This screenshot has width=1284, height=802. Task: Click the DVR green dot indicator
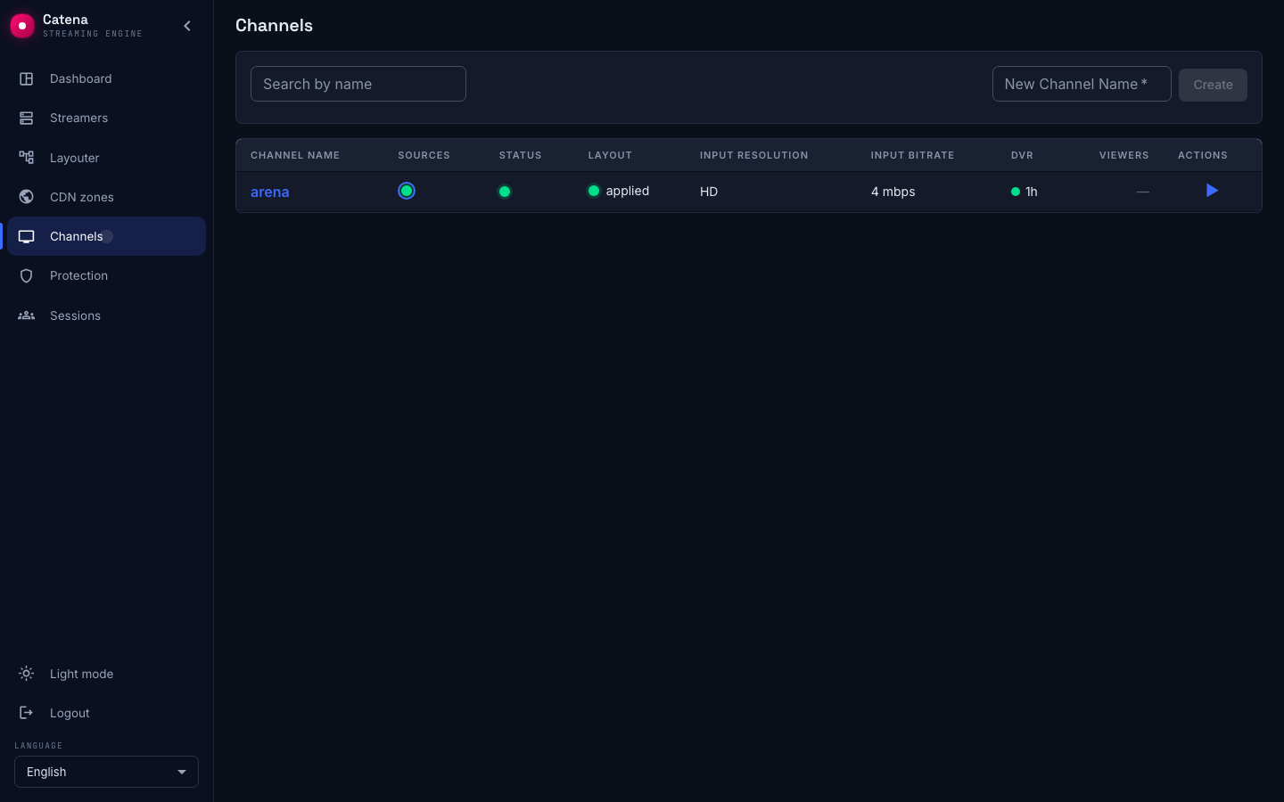(x=1016, y=192)
